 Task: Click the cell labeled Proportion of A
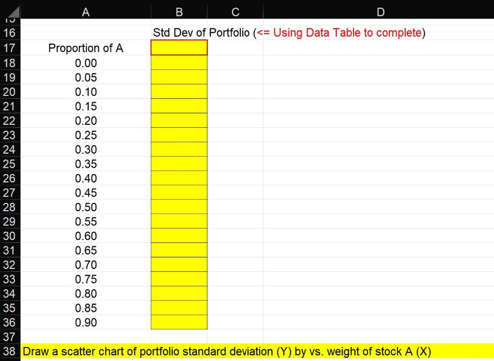pos(85,48)
